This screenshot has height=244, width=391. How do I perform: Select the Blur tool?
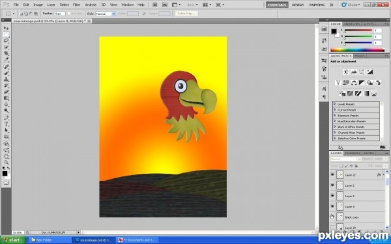pyautogui.click(x=7, y=104)
